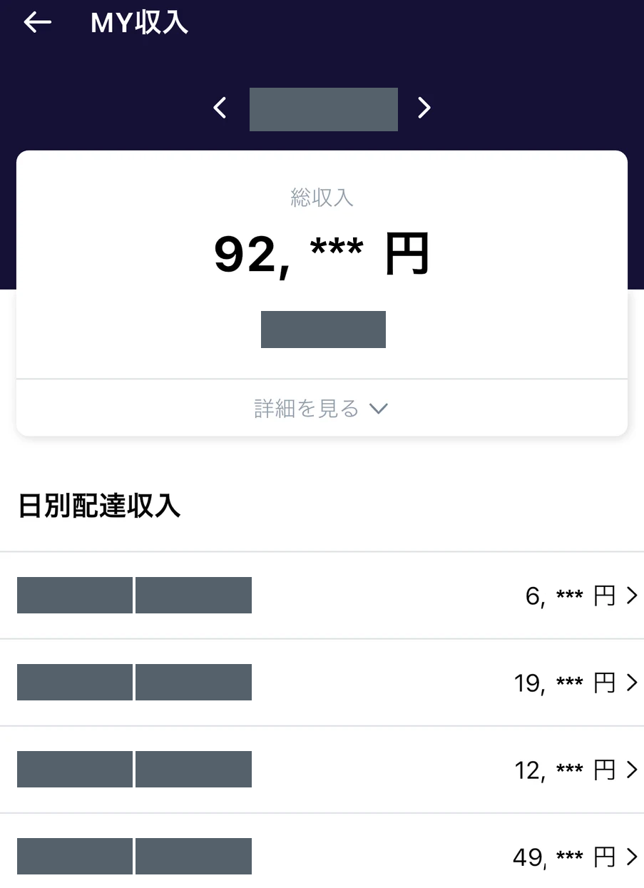
Task: Tap the 92,*** 円 total income amount
Action: (322, 255)
